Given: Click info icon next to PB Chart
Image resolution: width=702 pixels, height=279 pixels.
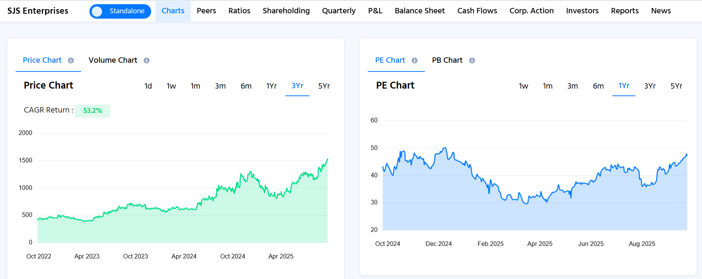Looking at the screenshot, I should click(x=472, y=60).
